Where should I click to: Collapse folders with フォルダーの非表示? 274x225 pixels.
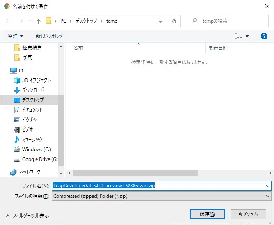(x=28, y=215)
